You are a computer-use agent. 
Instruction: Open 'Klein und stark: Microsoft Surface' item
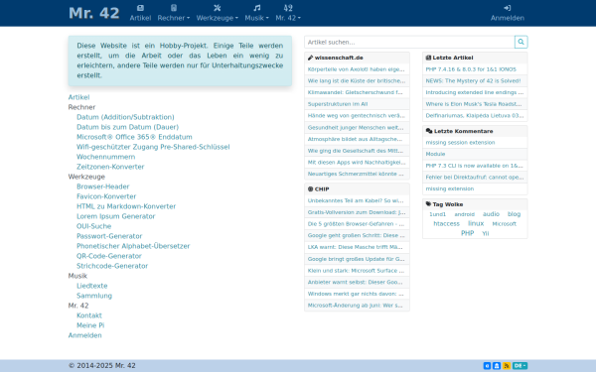[357, 270]
